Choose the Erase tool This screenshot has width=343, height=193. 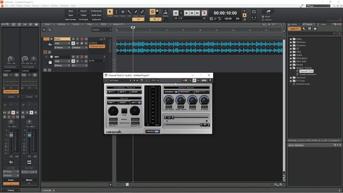pyautogui.click(x=142, y=12)
